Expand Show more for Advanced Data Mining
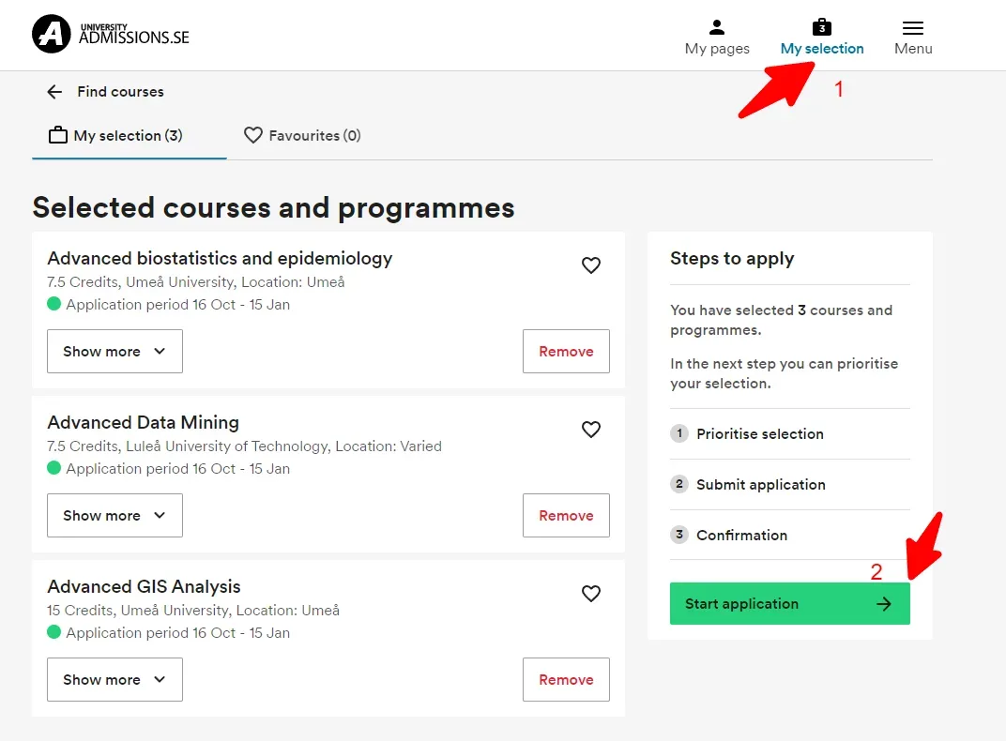 [114, 516]
